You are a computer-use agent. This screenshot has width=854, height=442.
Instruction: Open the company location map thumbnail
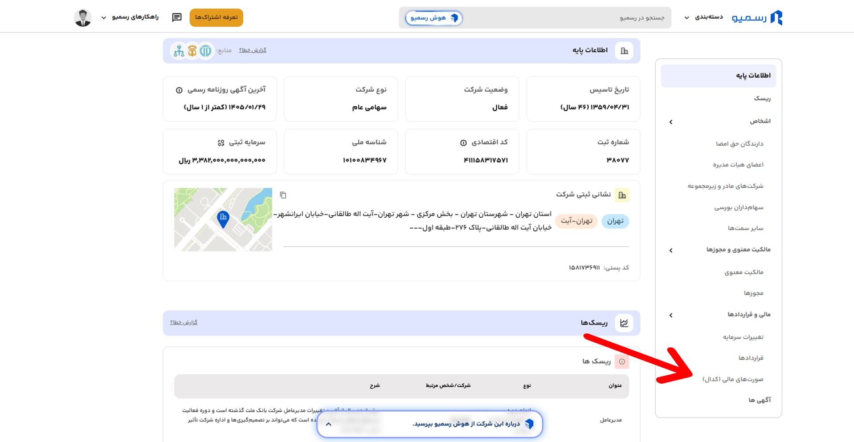click(223, 219)
